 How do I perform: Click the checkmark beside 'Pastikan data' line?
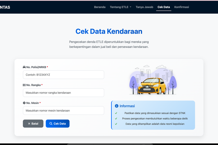point(116,113)
